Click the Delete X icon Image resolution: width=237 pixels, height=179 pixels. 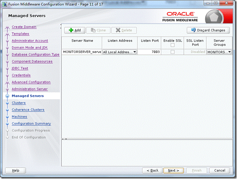(118, 30)
